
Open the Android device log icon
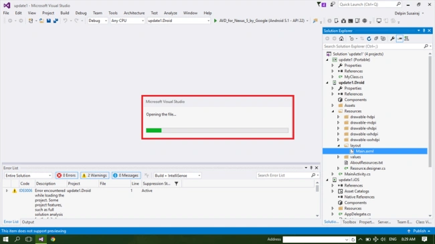(357, 21)
